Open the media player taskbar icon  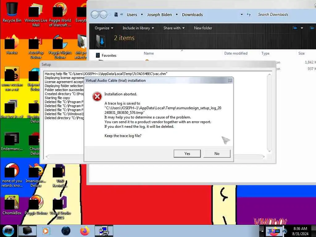coord(46,231)
